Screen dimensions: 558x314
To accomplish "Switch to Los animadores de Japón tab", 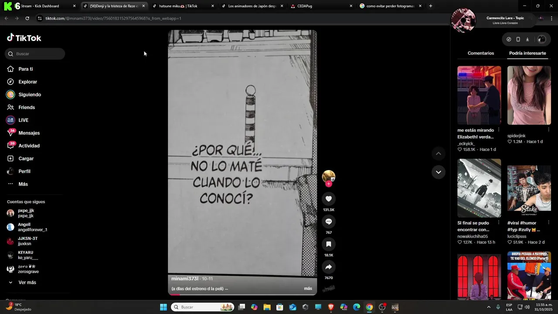I will coord(252,6).
